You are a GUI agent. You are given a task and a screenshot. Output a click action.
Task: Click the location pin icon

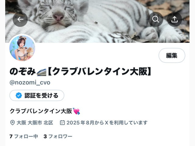point(12,123)
